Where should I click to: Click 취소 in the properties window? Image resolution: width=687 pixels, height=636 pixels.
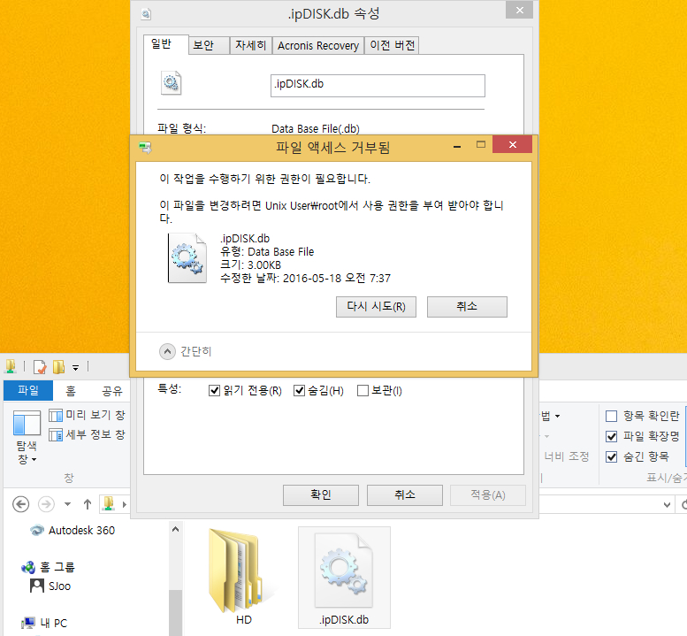[x=405, y=495]
